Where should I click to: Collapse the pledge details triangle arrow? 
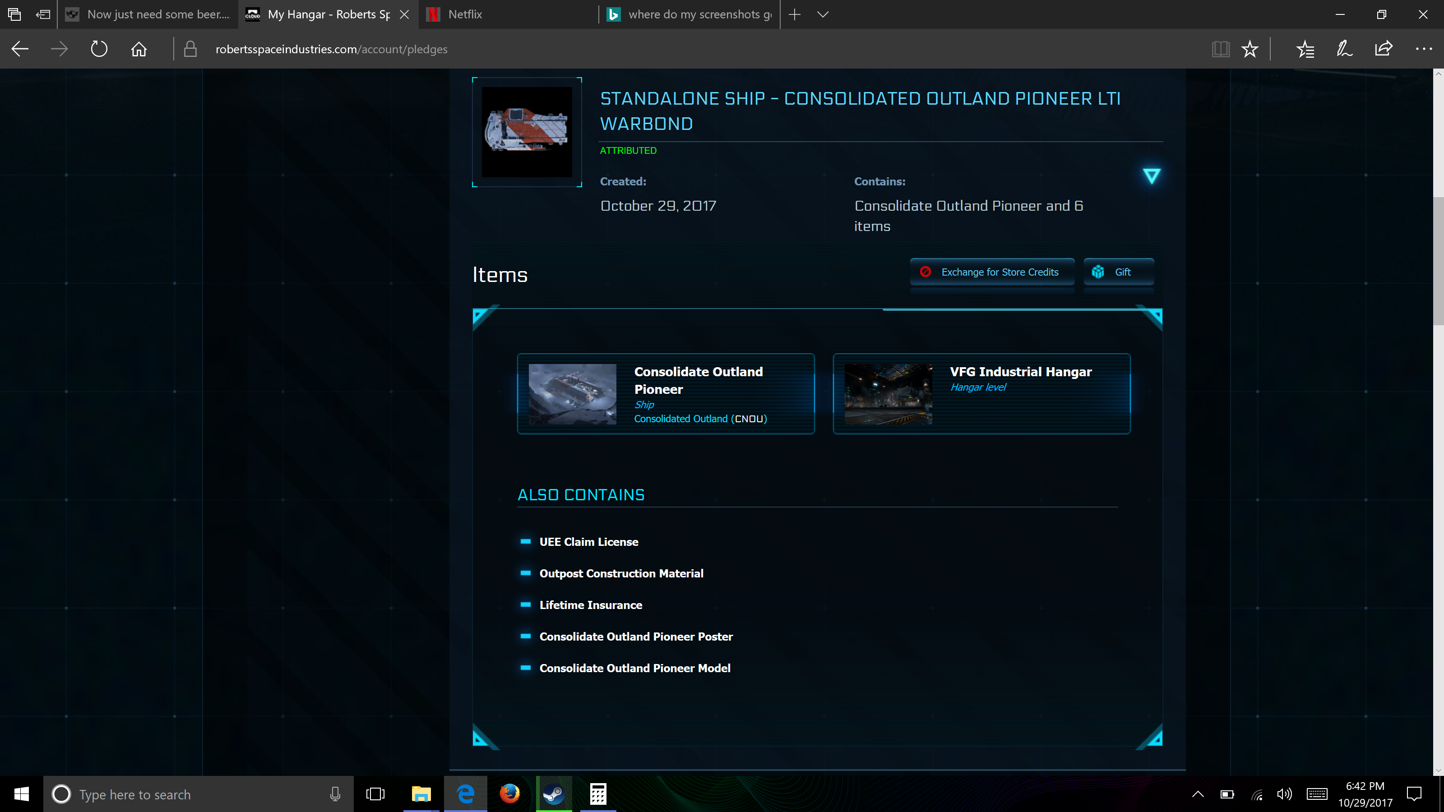pos(1151,176)
